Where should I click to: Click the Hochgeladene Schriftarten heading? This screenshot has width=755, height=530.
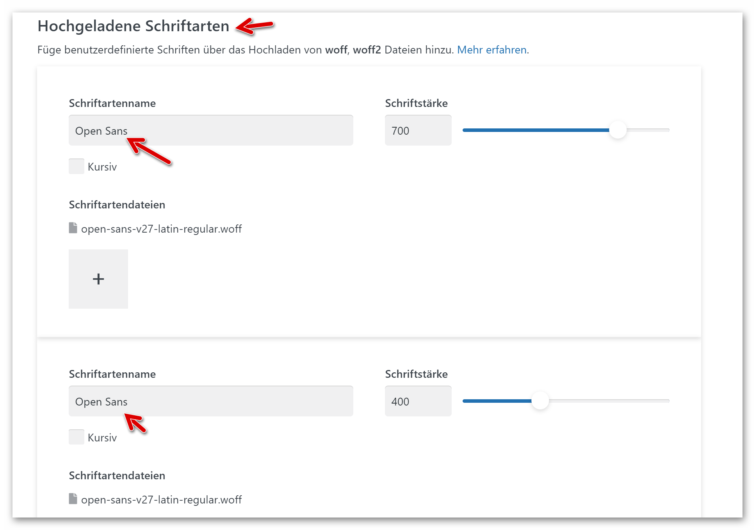tap(133, 26)
